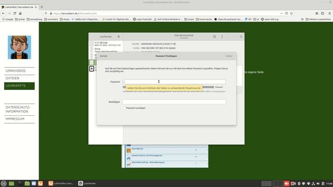This screenshot has width=333, height=187.
Task: Click the eject media icon in sidebar
Action: [92, 69]
